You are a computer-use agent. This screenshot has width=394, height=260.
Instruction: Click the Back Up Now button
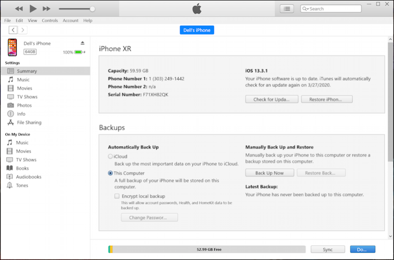point(269,173)
